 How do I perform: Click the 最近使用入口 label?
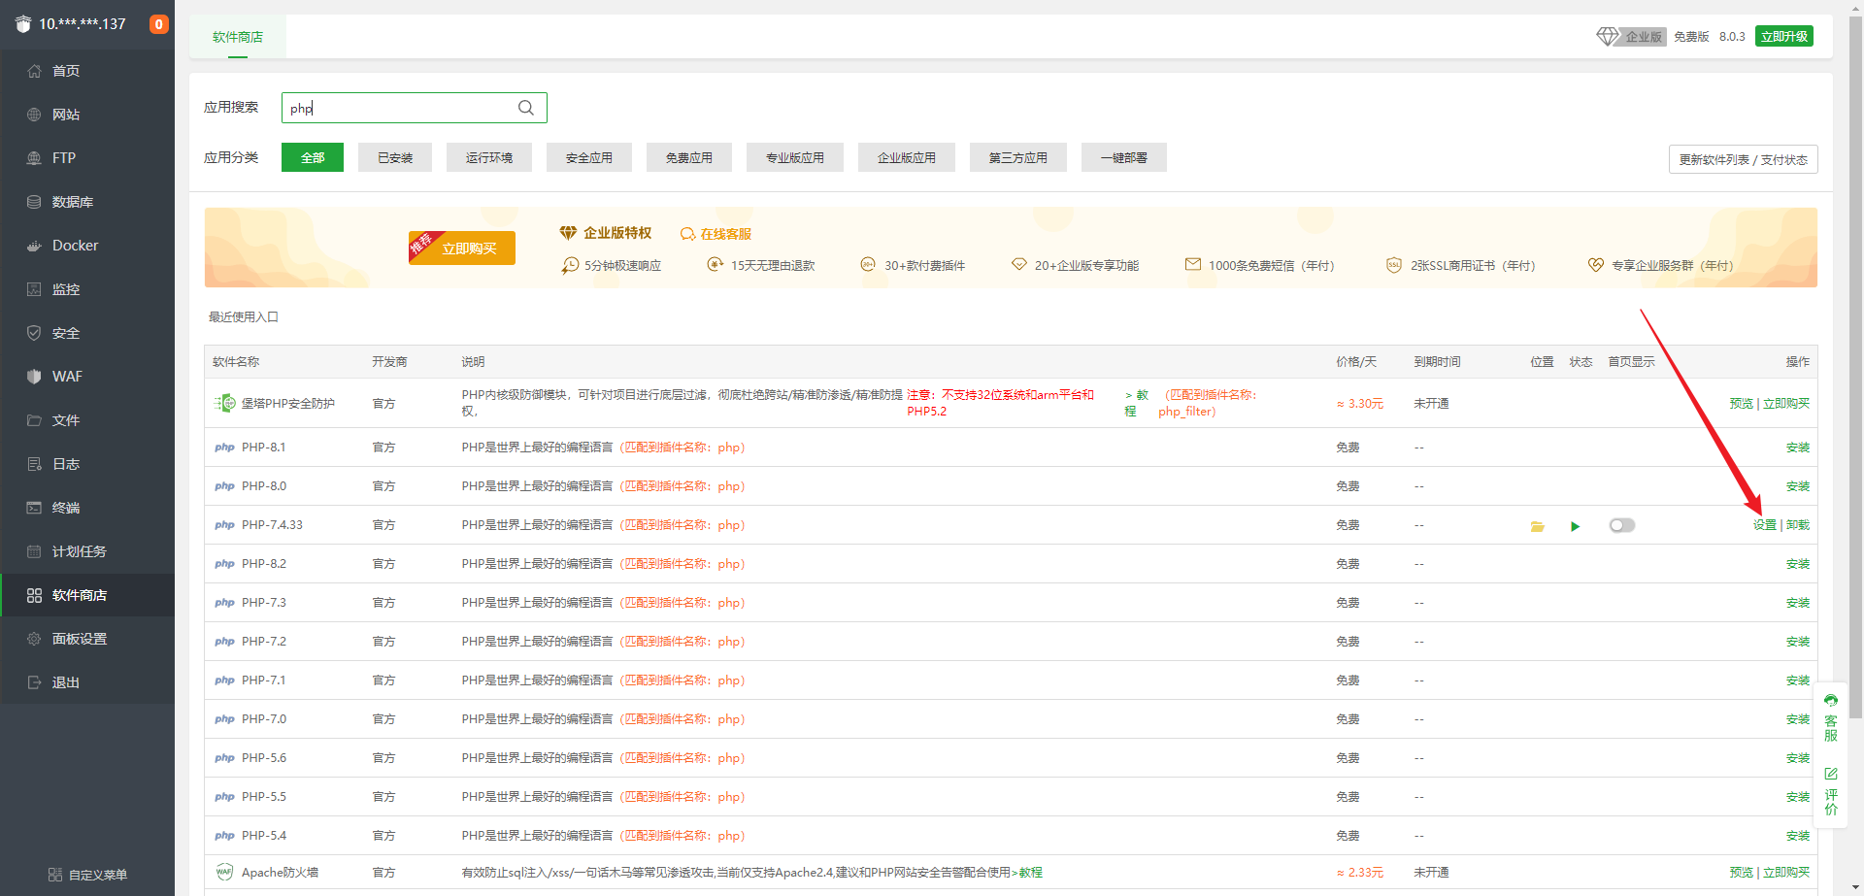pyautogui.click(x=244, y=317)
